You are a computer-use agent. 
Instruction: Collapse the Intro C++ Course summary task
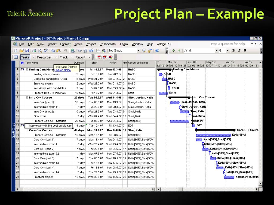click(x=27, y=97)
